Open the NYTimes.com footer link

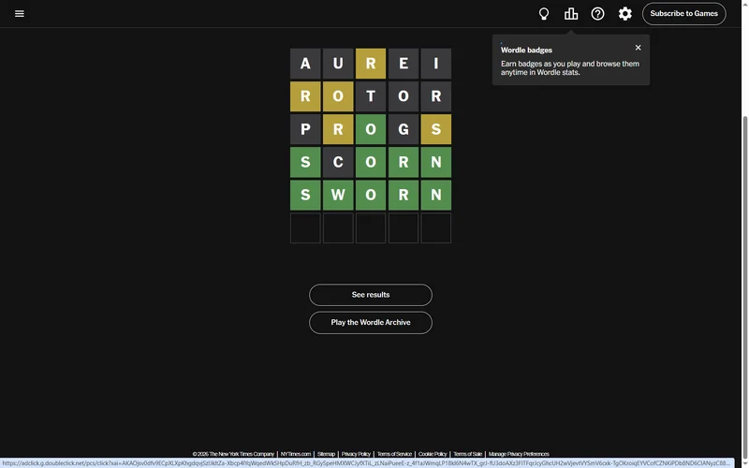296,454
